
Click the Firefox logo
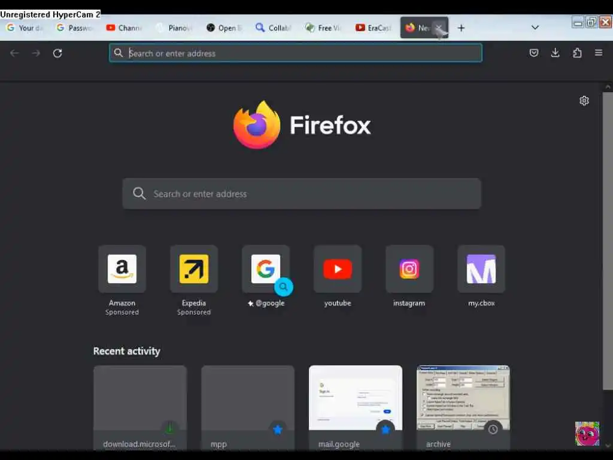257,125
